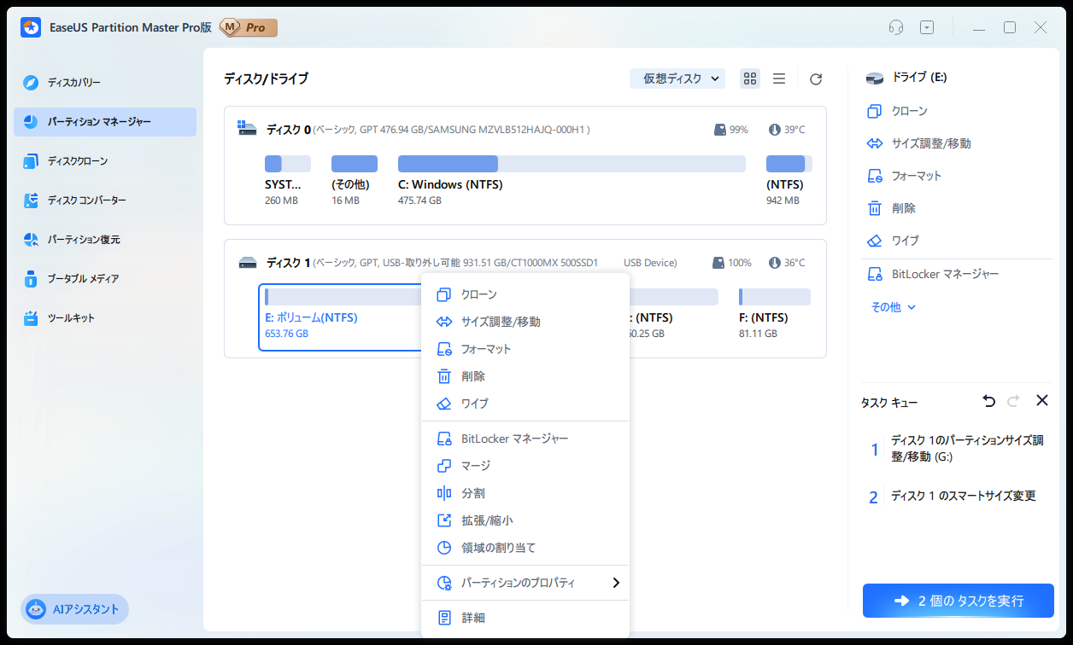Open ブータブル メディア in the sidebar

105,279
